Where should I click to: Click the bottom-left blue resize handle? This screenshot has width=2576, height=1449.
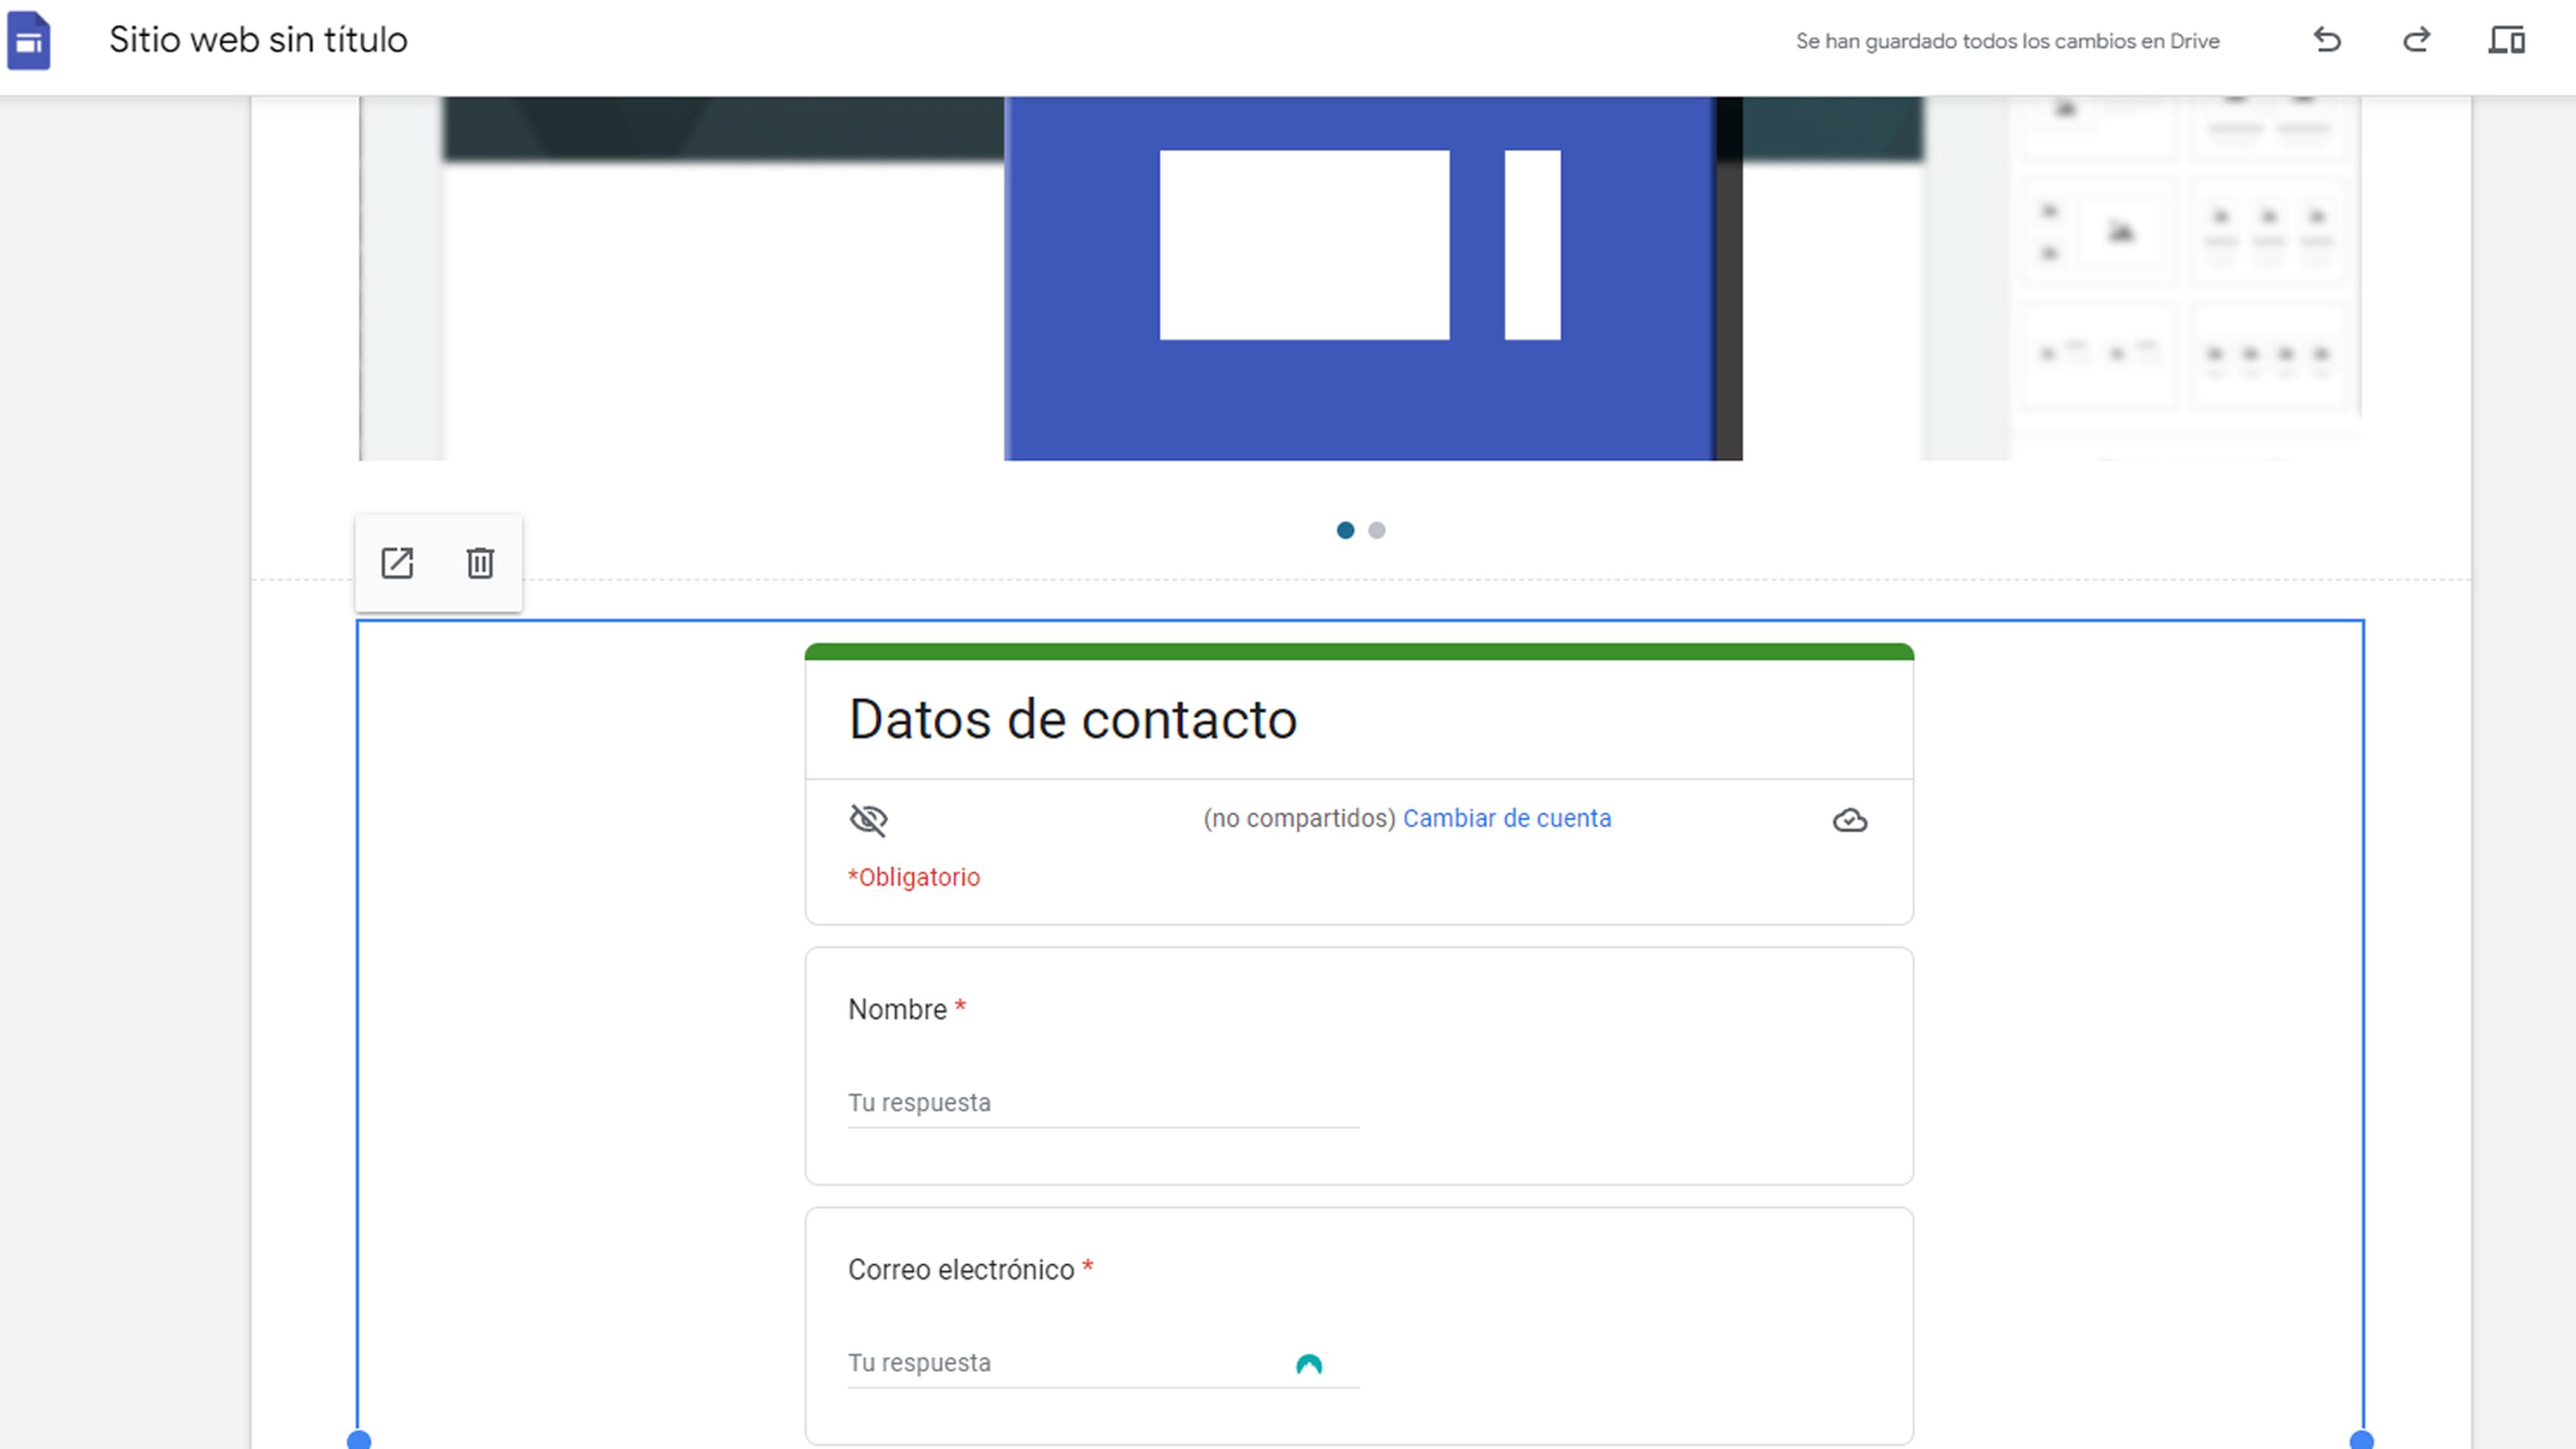(x=359, y=1440)
